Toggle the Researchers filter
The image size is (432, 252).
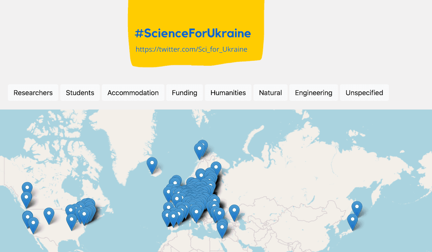(x=33, y=93)
